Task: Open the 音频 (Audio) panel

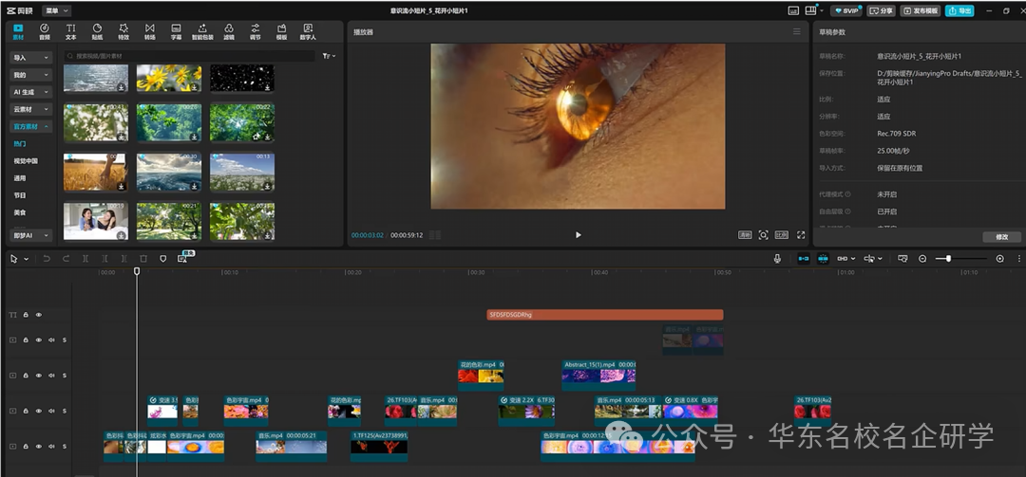Action: (44, 31)
